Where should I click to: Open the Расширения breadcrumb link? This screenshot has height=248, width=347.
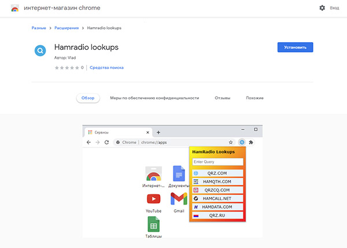point(67,28)
